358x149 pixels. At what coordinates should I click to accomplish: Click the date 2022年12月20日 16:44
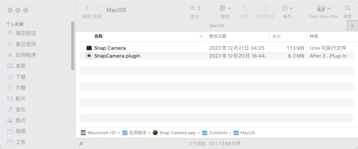click(x=237, y=56)
